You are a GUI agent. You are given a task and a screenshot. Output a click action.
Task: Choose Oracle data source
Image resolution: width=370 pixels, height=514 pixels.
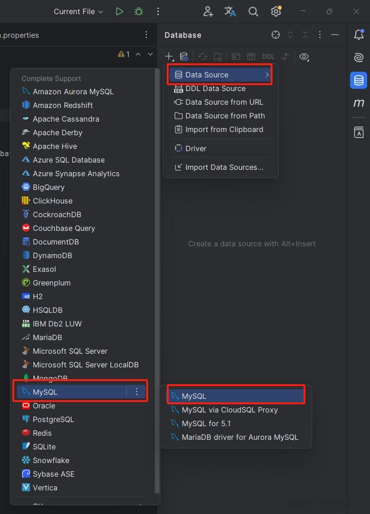tap(81, 406)
